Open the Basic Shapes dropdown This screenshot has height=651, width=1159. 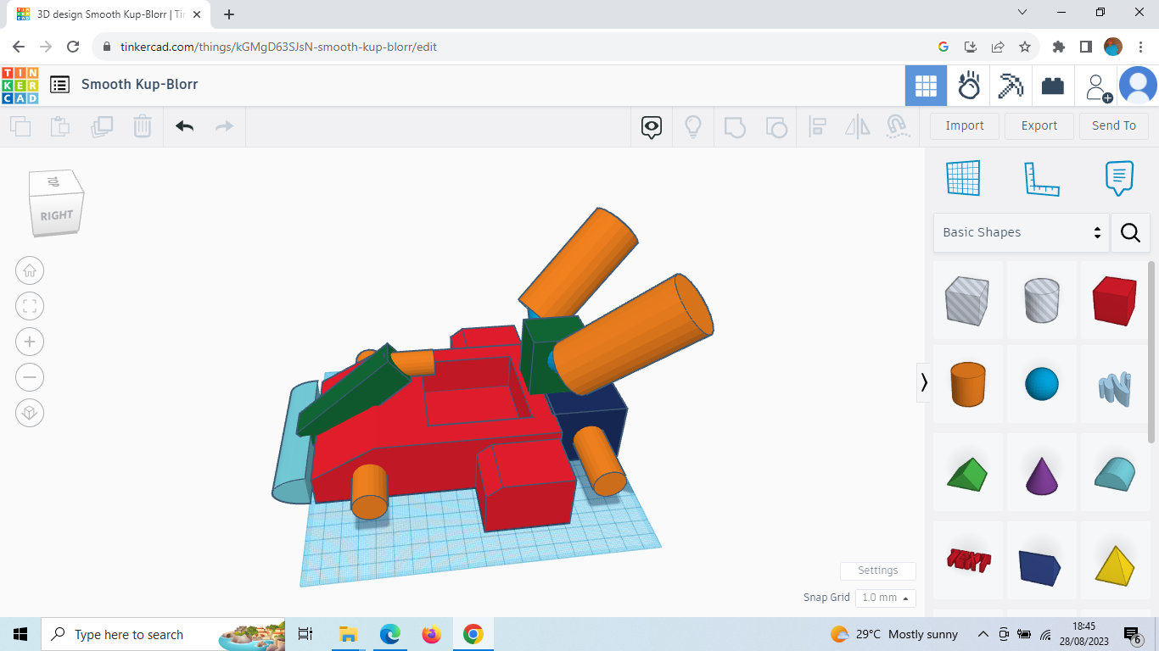coord(1018,232)
